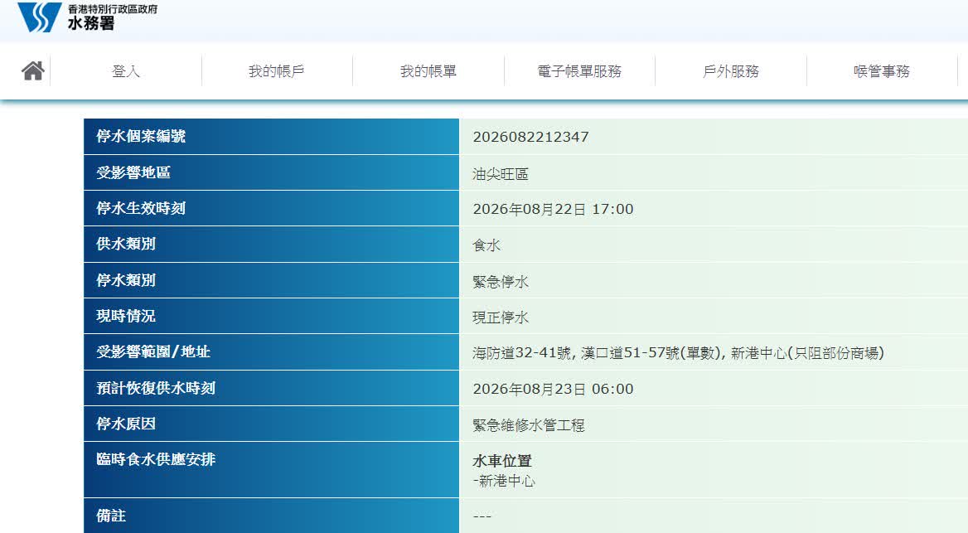The width and height of the screenshot is (968, 533).
Task: Click the 供水類別 row label
Action: (126, 244)
